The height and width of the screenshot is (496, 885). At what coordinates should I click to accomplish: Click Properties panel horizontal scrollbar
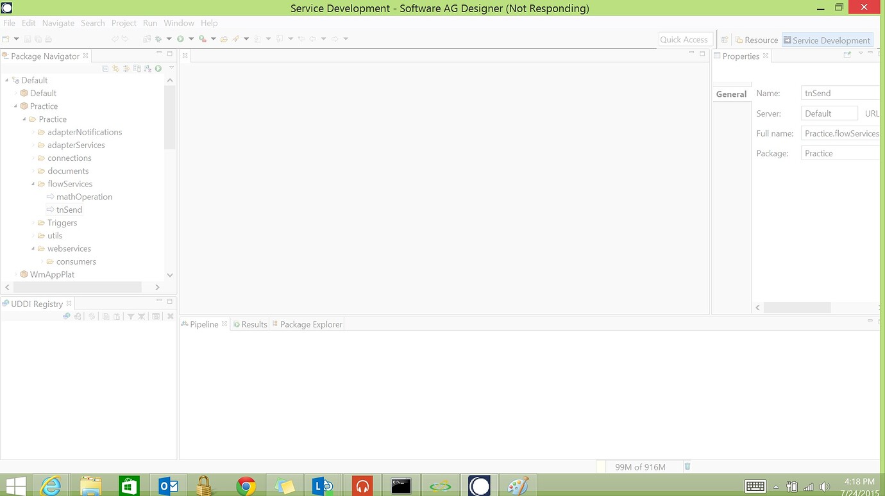click(x=796, y=308)
